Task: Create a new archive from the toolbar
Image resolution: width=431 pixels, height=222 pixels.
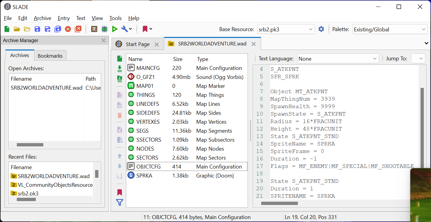Action: click(x=7, y=29)
